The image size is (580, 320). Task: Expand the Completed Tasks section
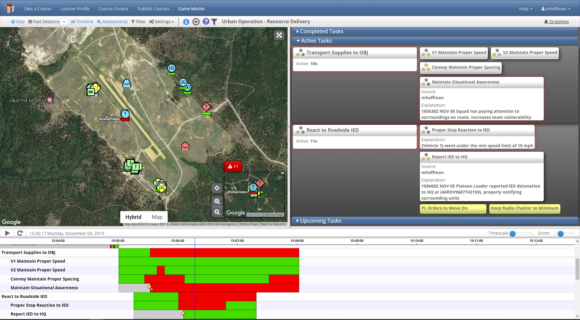[435, 31]
